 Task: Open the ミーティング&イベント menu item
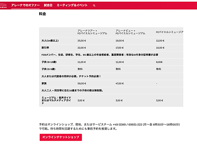tap(72, 5)
